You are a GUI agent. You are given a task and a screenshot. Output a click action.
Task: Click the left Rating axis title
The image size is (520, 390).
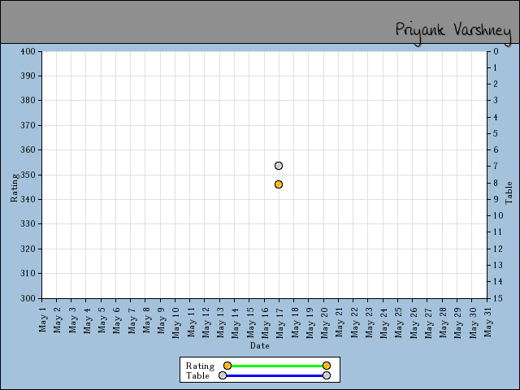coord(14,187)
